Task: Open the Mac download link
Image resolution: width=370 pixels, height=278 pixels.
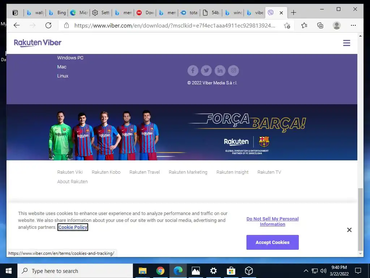Action: click(61, 67)
